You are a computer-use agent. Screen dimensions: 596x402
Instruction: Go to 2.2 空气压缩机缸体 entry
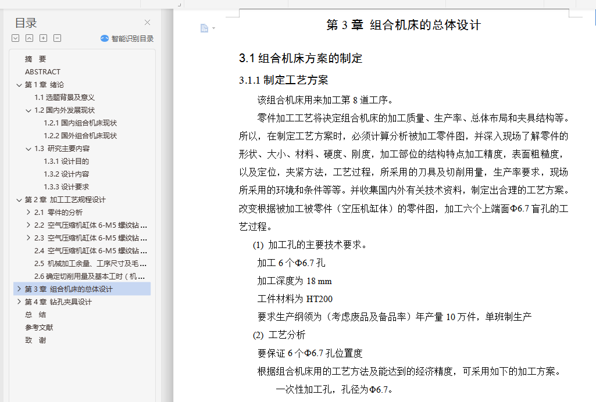[91, 225]
